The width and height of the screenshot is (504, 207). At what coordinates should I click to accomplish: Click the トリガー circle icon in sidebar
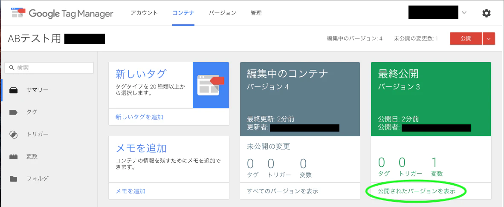pyautogui.click(x=13, y=134)
